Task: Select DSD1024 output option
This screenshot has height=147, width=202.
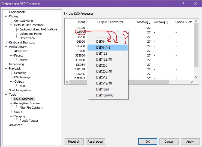Action: point(102,89)
